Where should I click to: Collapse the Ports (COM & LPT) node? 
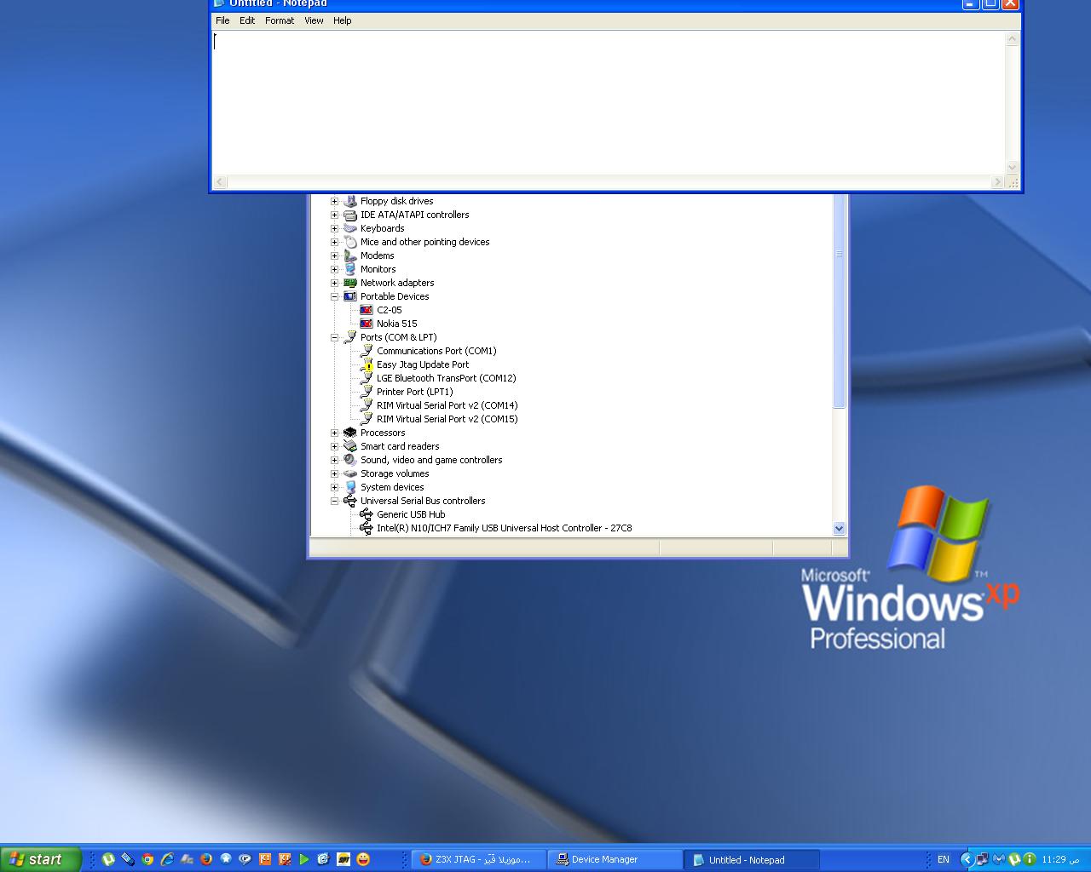click(x=334, y=337)
